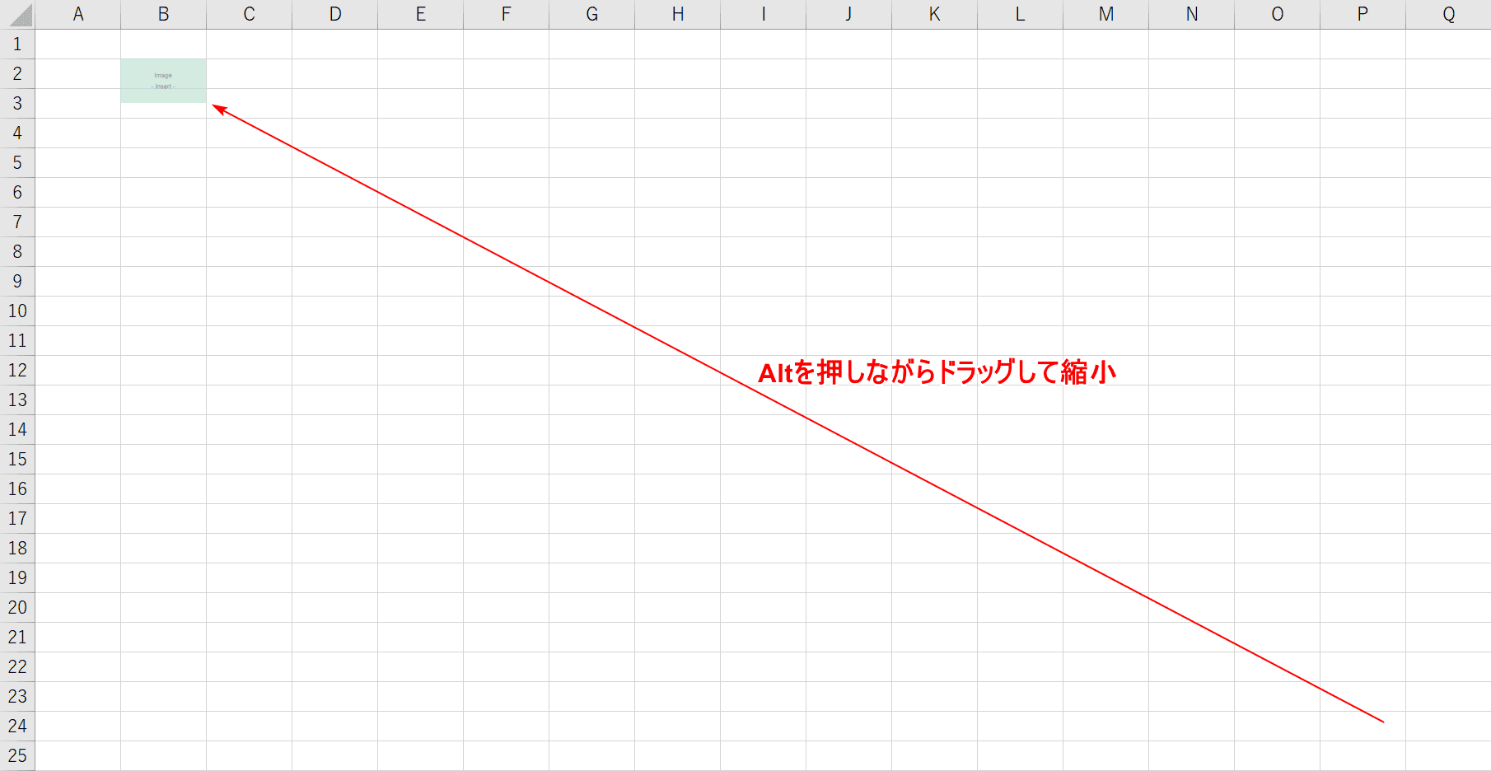Click the Select All corner button
Screen dimensions: 1491x771
17,14
